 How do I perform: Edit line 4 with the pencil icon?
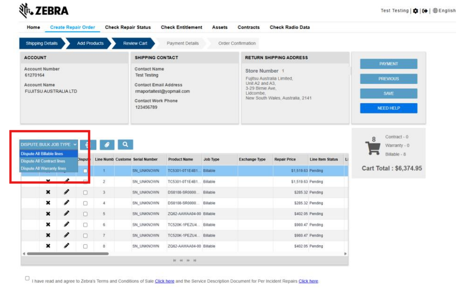(x=66, y=203)
